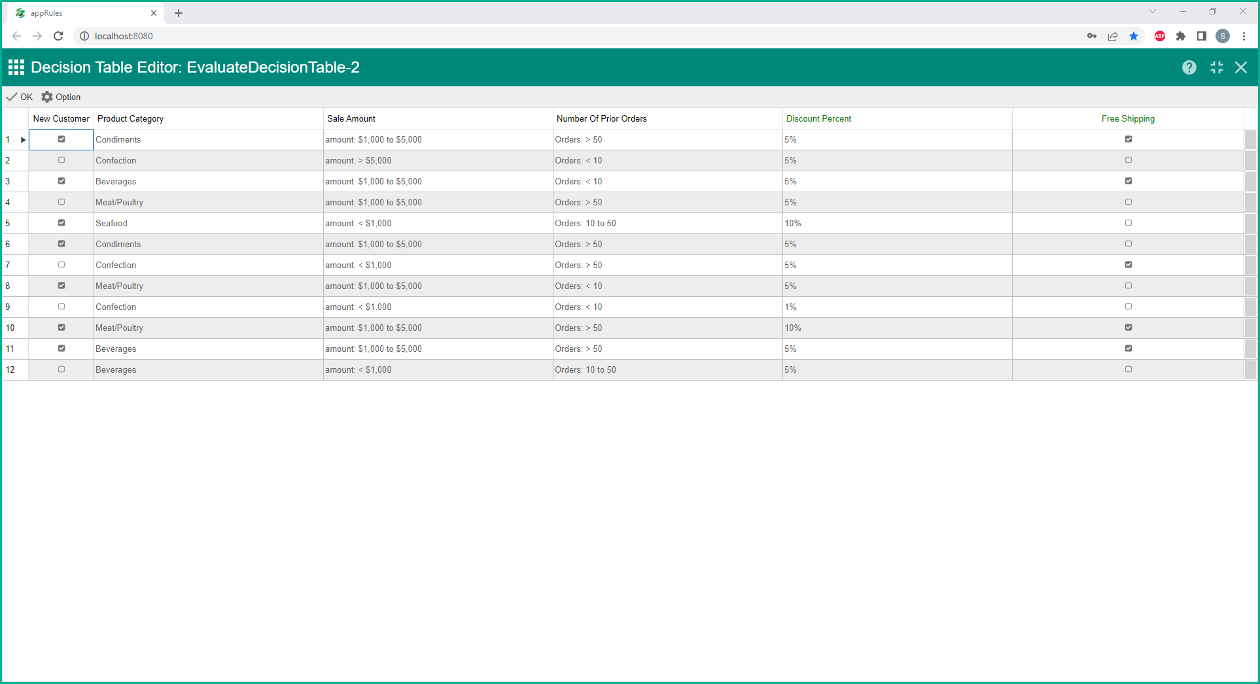Toggle Free Shipping checkbox in row 1
Screen dimensions: 1260x684
[1129, 139]
